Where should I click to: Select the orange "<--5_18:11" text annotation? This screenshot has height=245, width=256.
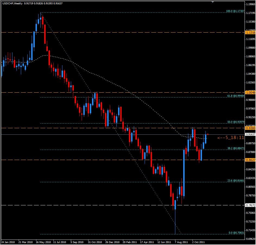tap(230, 138)
